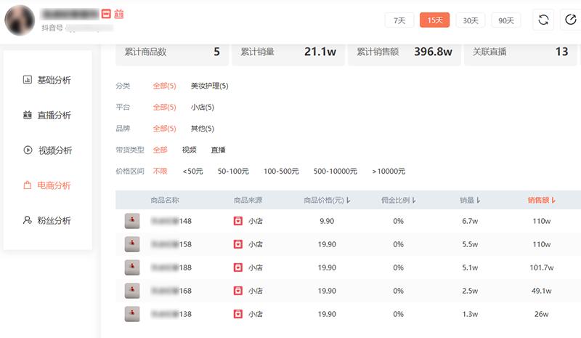
Task: Sort table by 销售额 column
Action: coord(542,200)
